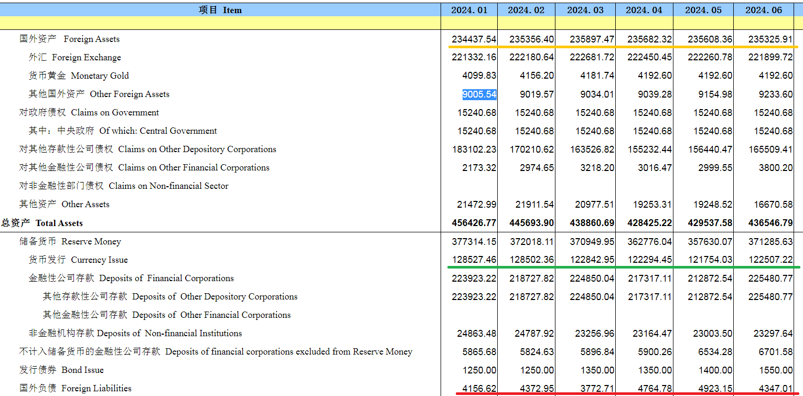Viewport: 803px width, 396px height.
Task: Select the Monetary Gold value 4181.74
Action: [x=597, y=76]
